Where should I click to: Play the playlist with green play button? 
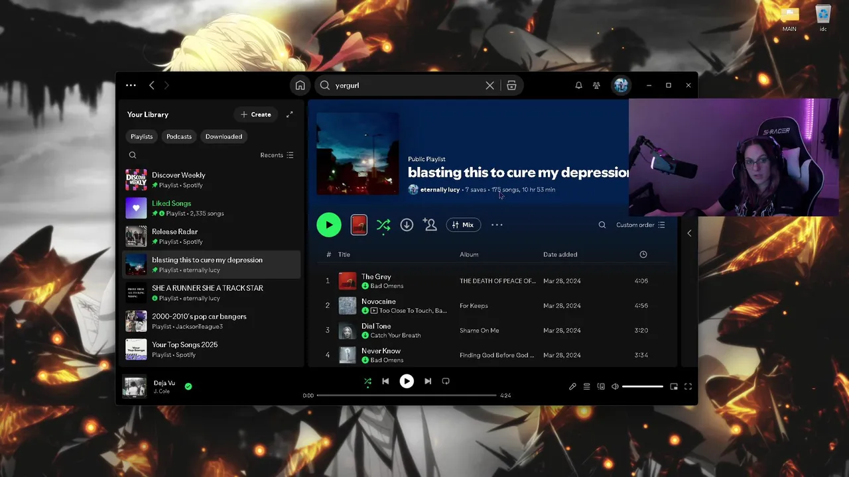tap(329, 225)
